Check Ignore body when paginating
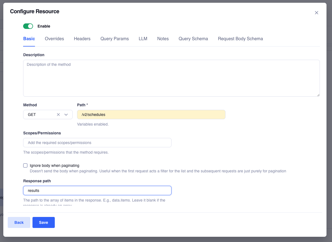332x242 pixels. pos(25,165)
